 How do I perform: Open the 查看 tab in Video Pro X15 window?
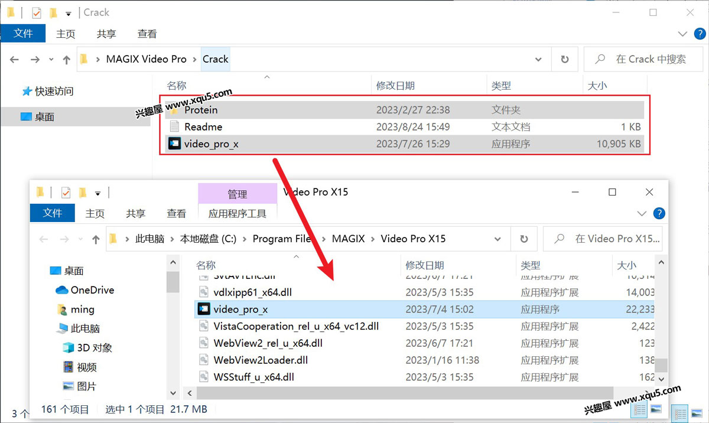coord(177,213)
